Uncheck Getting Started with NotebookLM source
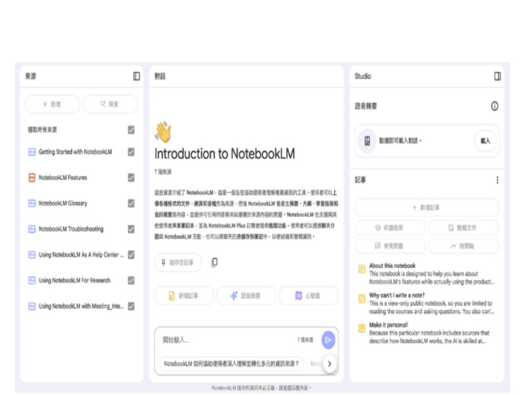Image resolution: width=525 pixels, height=394 pixels. point(131,152)
